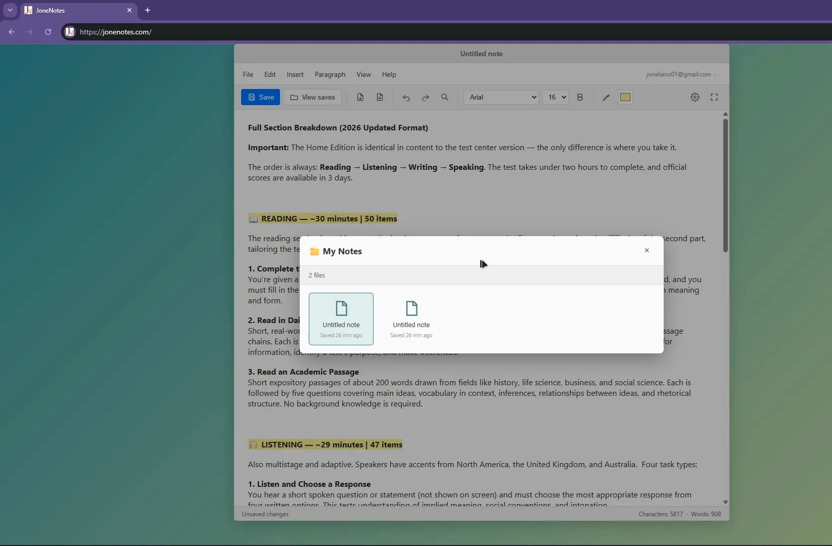Open the Paragraph menu

click(x=330, y=74)
